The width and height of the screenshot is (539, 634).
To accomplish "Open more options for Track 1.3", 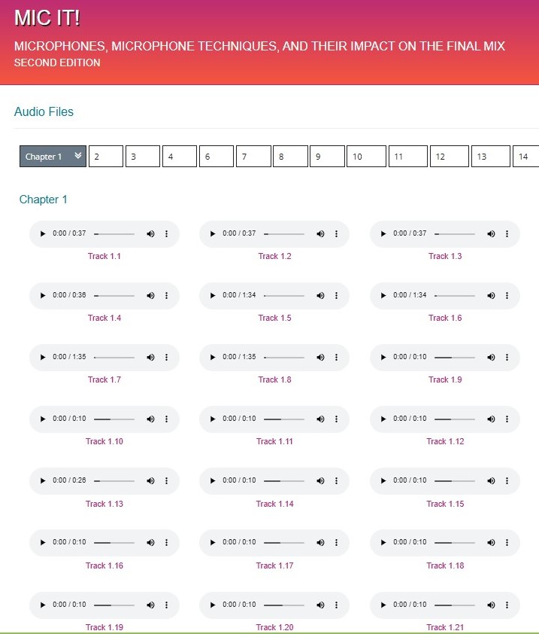I will pos(507,234).
